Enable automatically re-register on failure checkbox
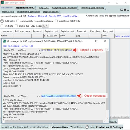This screenshot has width=130, height=130. coord(18,21)
